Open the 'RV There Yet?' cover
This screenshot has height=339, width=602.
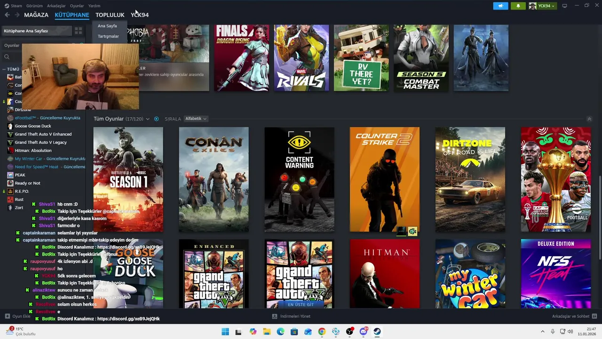click(x=361, y=58)
